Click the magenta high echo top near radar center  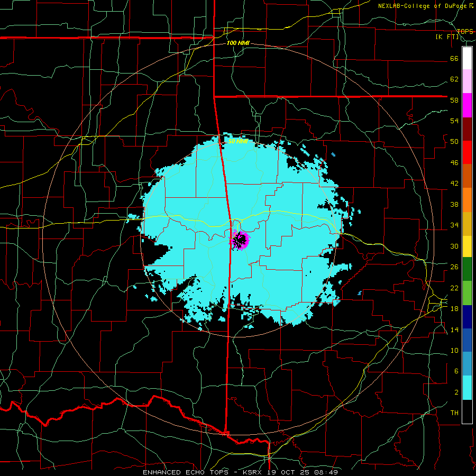point(240,240)
